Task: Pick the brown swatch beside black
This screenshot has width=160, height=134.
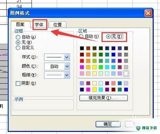Action: 88,48
